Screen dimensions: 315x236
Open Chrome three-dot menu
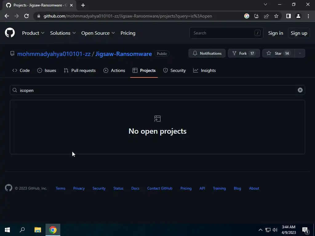pyautogui.click(x=308, y=16)
